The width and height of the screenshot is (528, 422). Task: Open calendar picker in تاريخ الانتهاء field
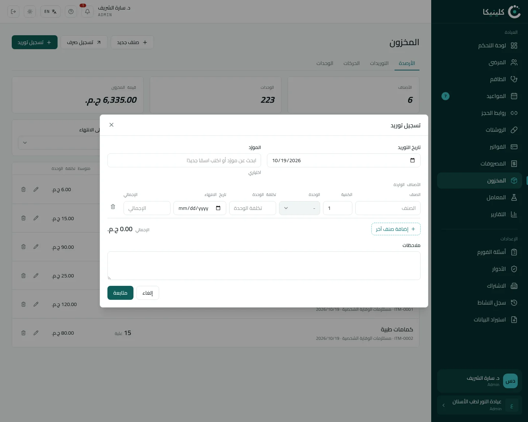pos(218,208)
